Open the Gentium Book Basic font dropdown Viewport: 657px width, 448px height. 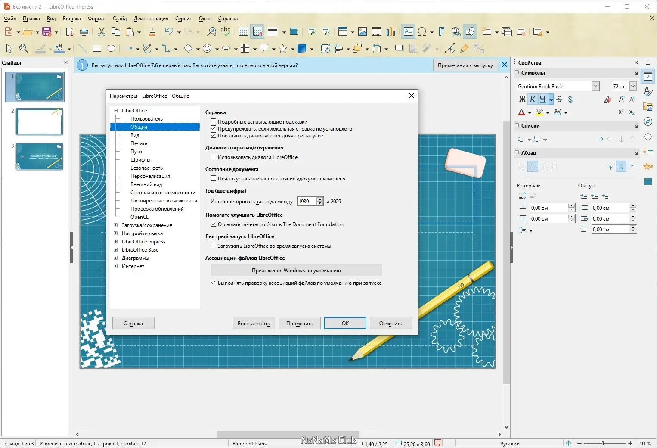[x=595, y=86]
